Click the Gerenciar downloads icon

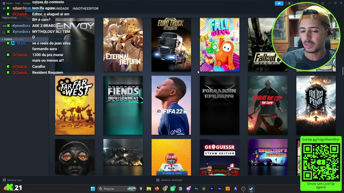click(158, 180)
